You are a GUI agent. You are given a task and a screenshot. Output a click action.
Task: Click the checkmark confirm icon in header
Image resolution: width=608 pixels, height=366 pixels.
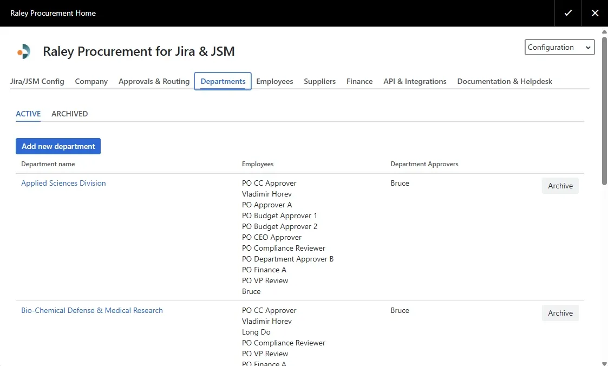click(568, 13)
